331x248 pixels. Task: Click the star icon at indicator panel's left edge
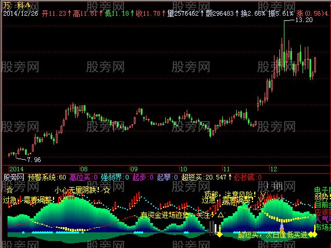click(9, 190)
